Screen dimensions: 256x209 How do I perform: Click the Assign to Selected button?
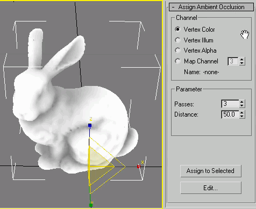click(x=211, y=171)
